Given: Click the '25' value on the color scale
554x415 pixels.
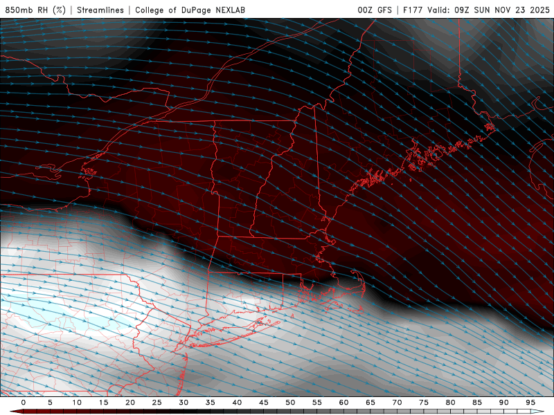Looking at the screenshot, I should (x=157, y=403).
